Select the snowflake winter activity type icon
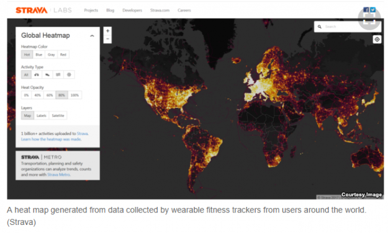This screenshot has width=388, height=233. (69, 74)
